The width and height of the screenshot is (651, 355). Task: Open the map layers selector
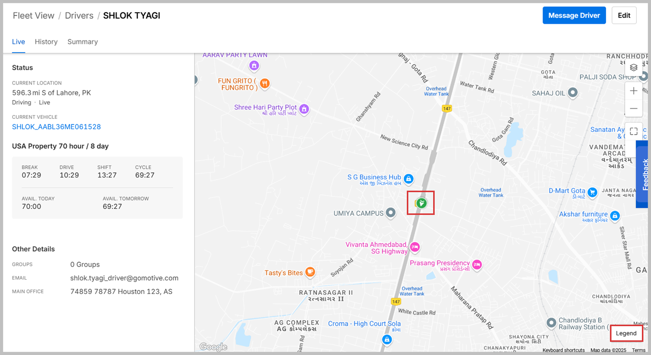click(x=634, y=67)
